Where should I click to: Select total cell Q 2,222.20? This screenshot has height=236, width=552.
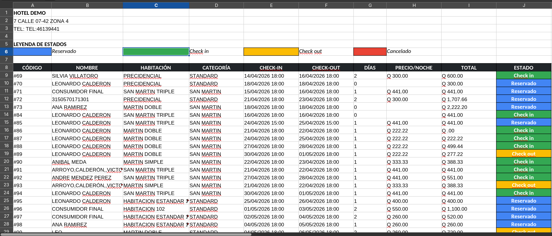pos(469,107)
